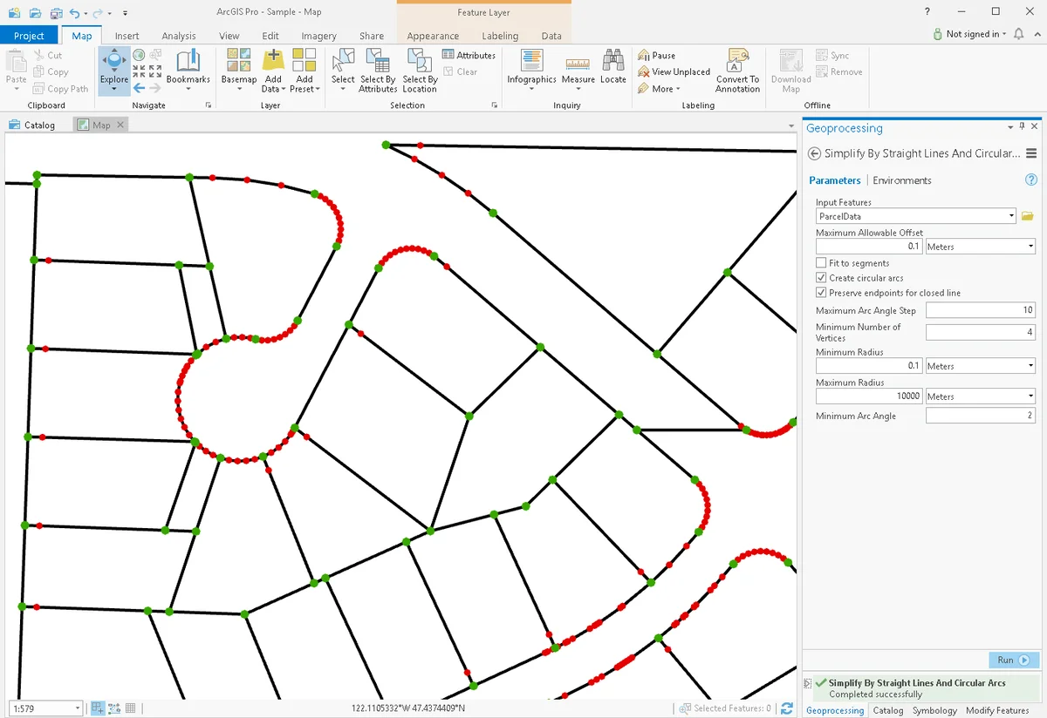Run the geoprocessing tool

(x=1014, y=660)
